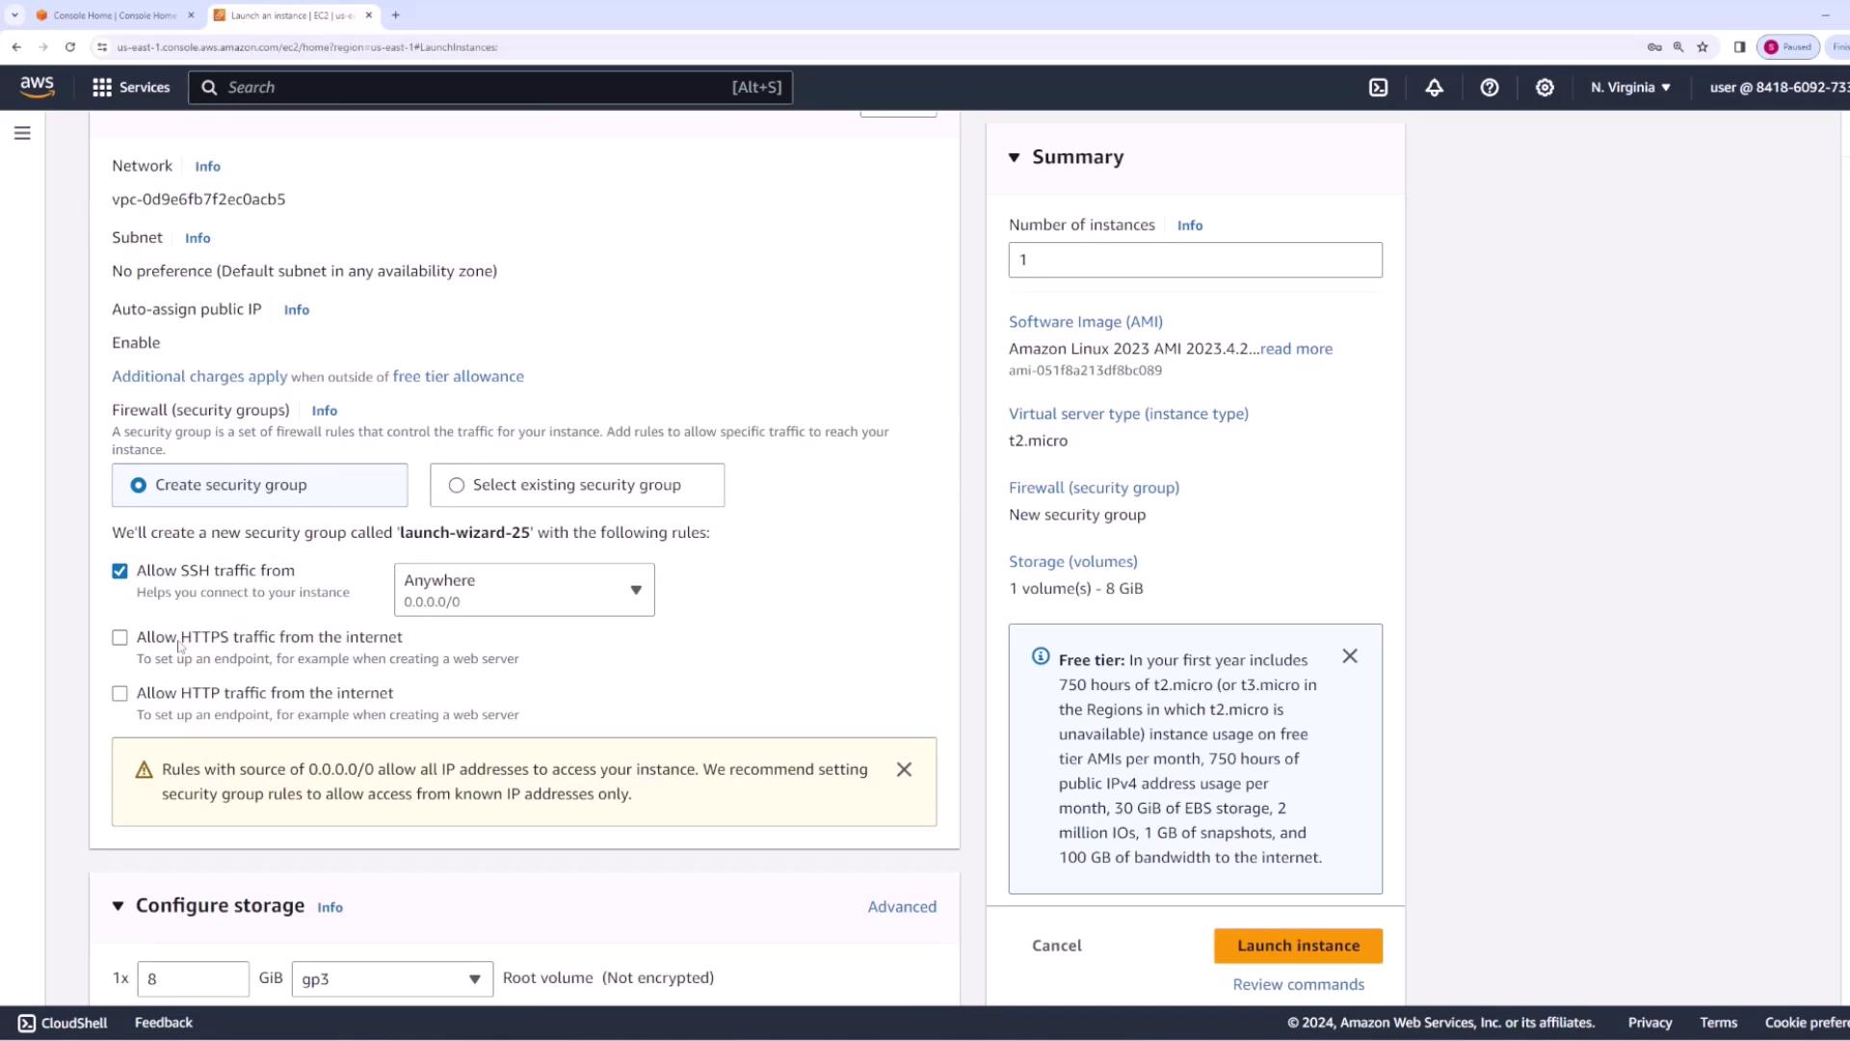The height and width of the screenshot is (1041, 1850).
Task: Click the Launch instance button
Action: click(1297, 946)
